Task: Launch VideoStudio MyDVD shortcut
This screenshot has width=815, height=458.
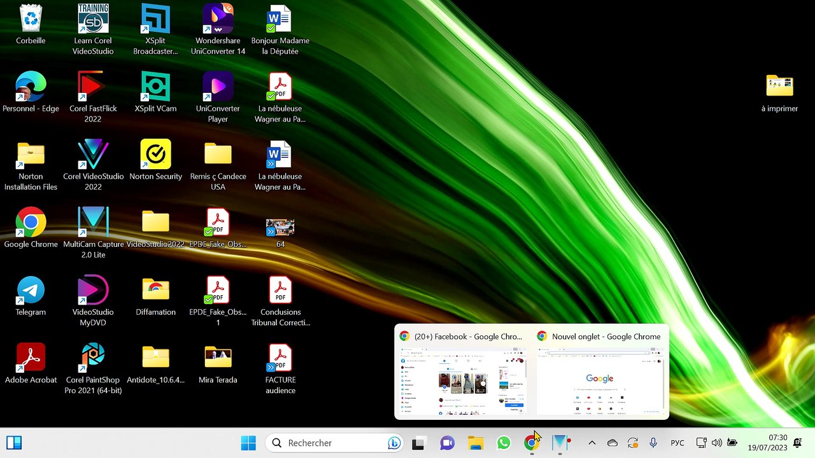Action: [x=93, y=301]
